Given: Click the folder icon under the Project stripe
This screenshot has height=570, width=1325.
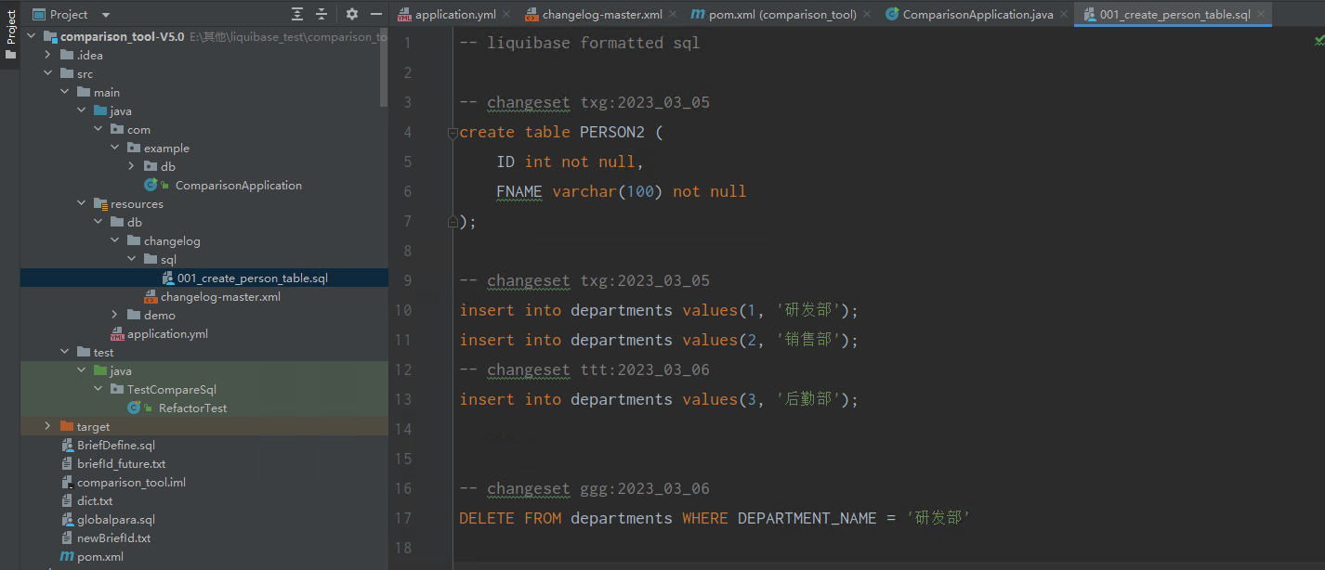Looking at the screenshot, I should click(x=11, y=55).
